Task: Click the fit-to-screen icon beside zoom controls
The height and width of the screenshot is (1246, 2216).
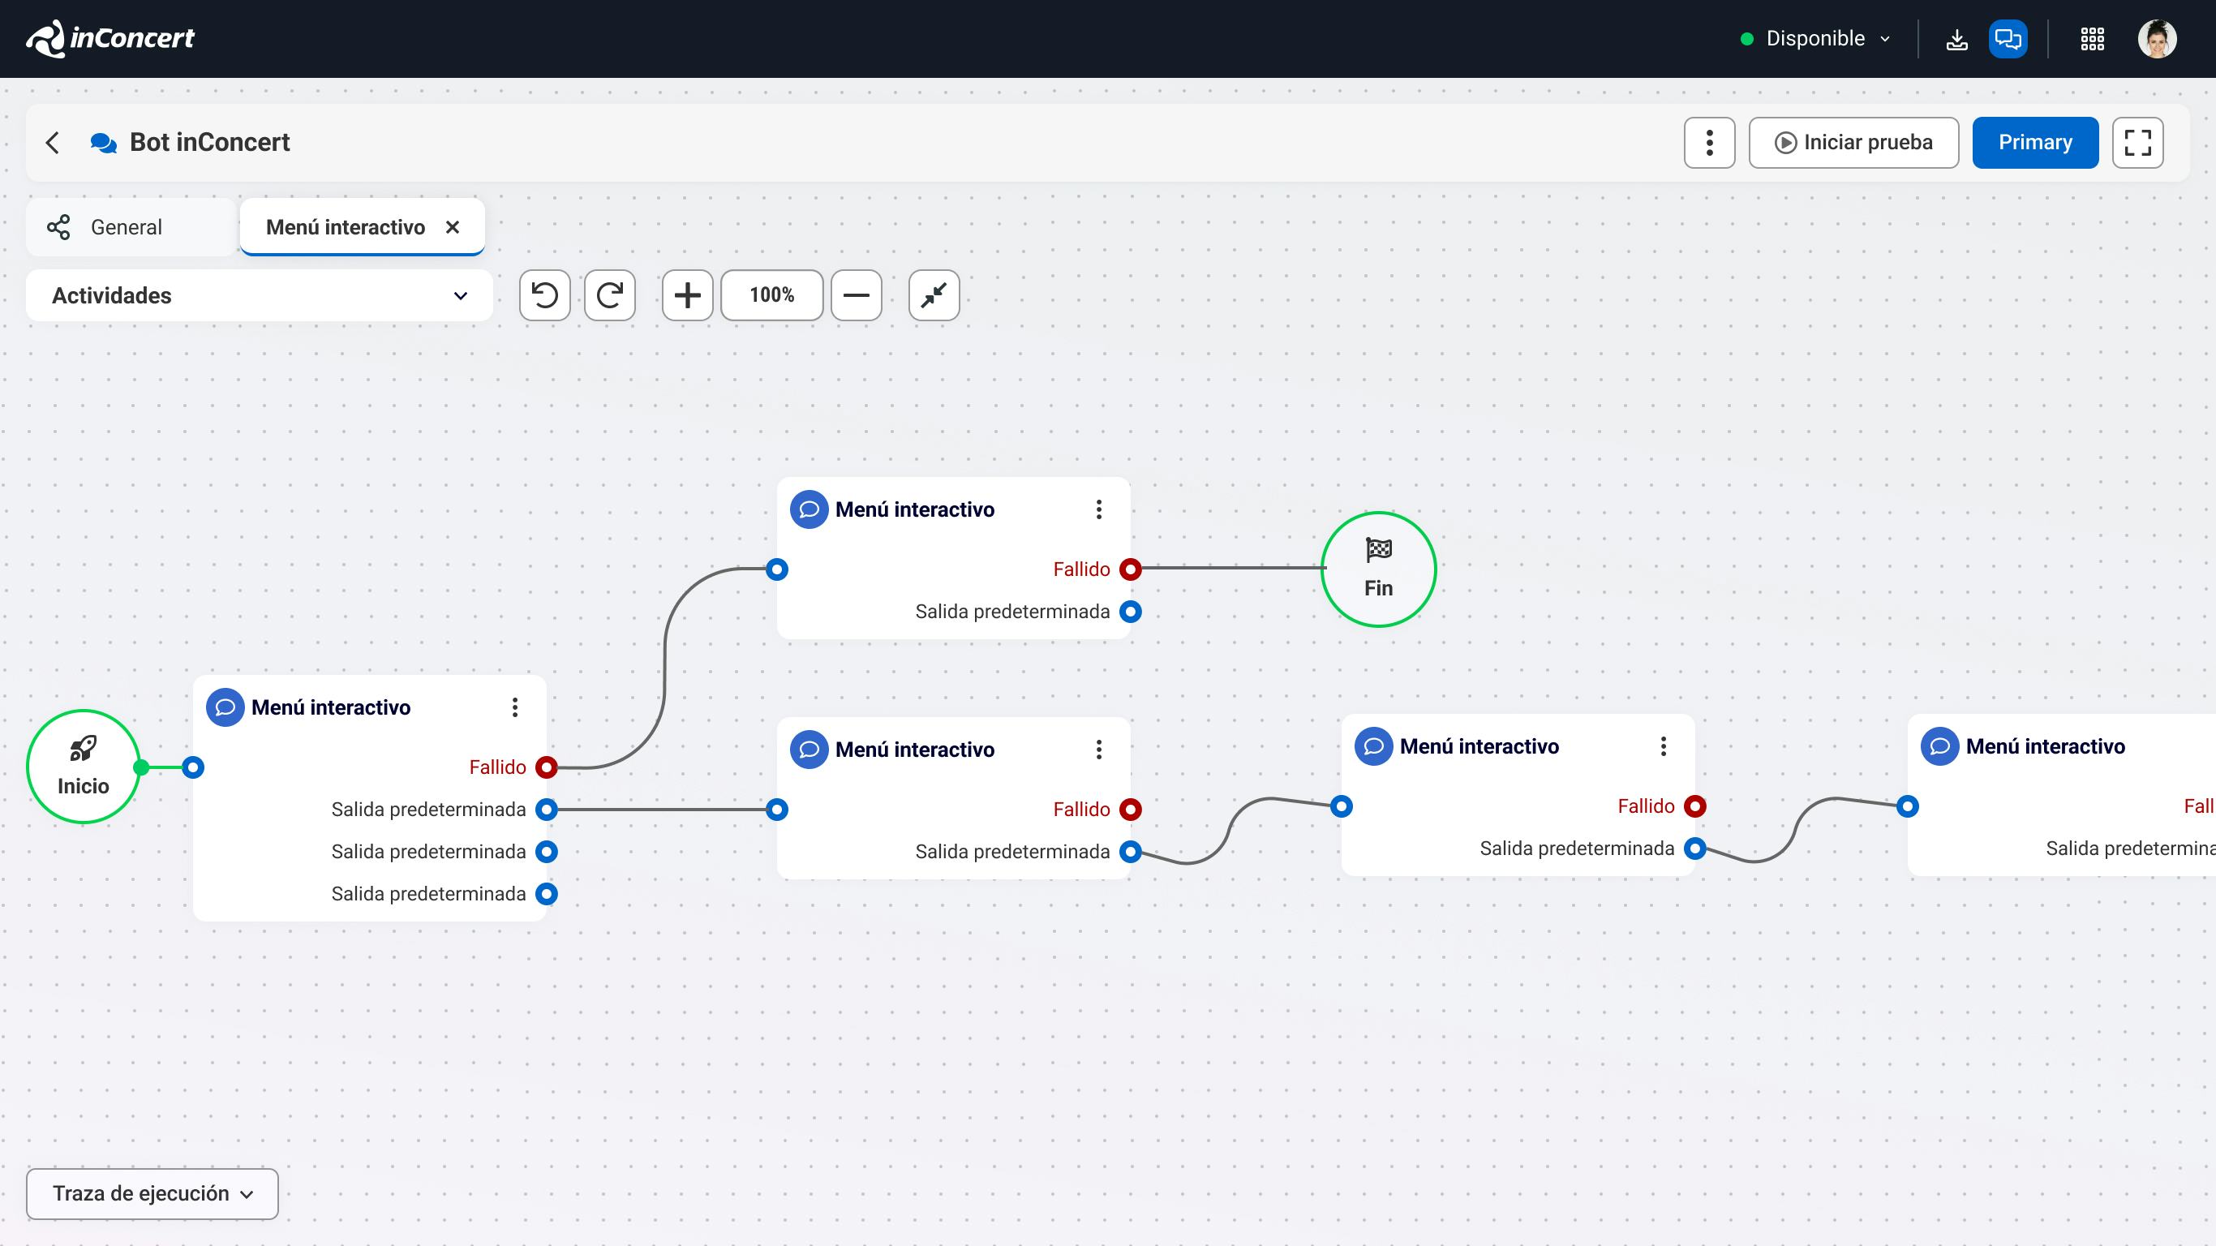Action: 934,295
